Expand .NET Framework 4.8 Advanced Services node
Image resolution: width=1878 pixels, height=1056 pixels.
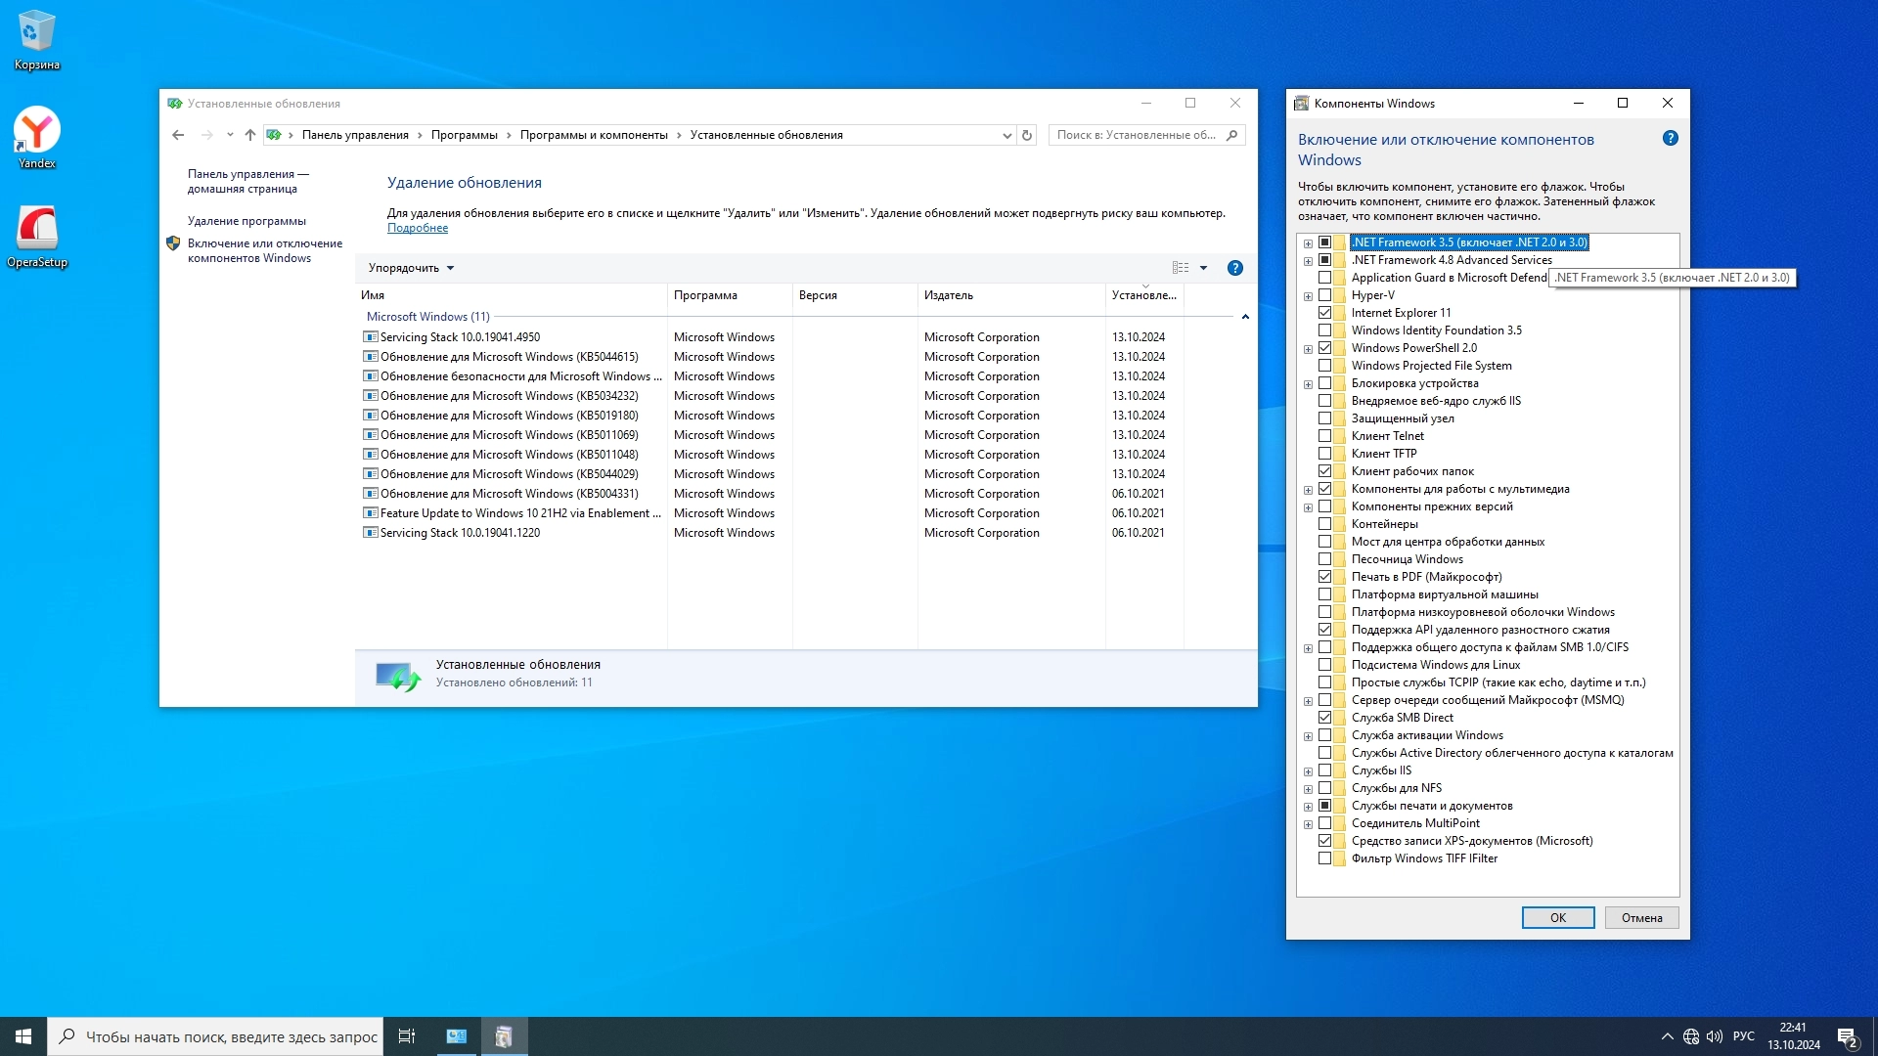(x=1308, y=261)
